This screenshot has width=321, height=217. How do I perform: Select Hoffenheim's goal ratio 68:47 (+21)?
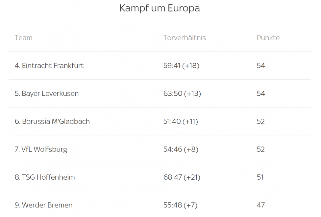pos(182,177)
